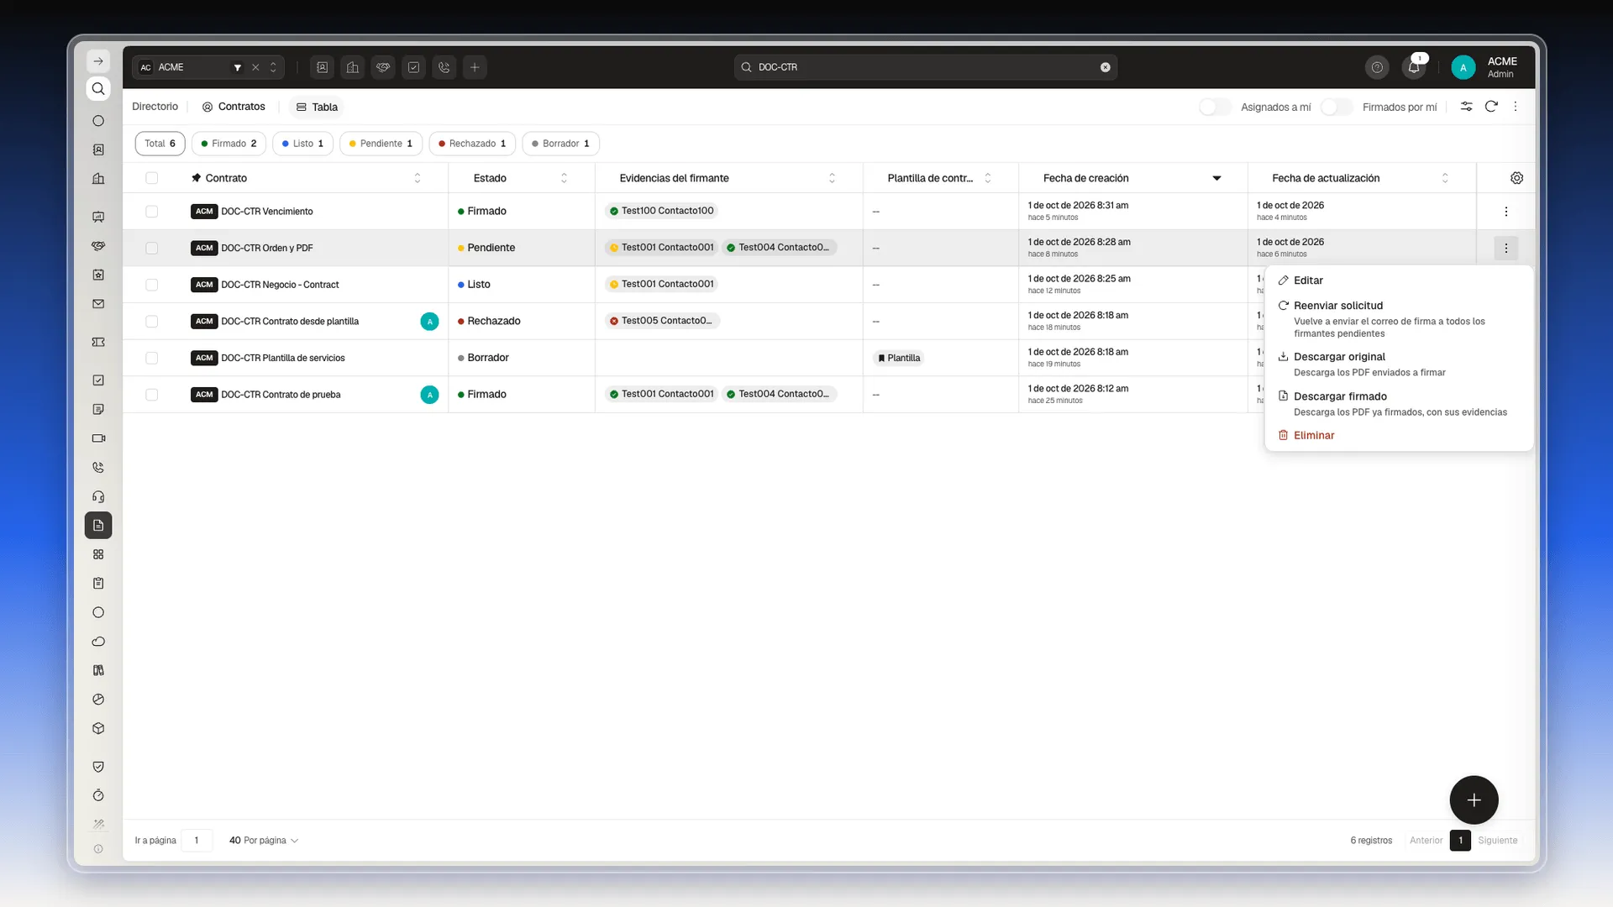The image size is (1613, 907).
Task: Click the search magnifier in the sidebar
Action: click(98, 89)
